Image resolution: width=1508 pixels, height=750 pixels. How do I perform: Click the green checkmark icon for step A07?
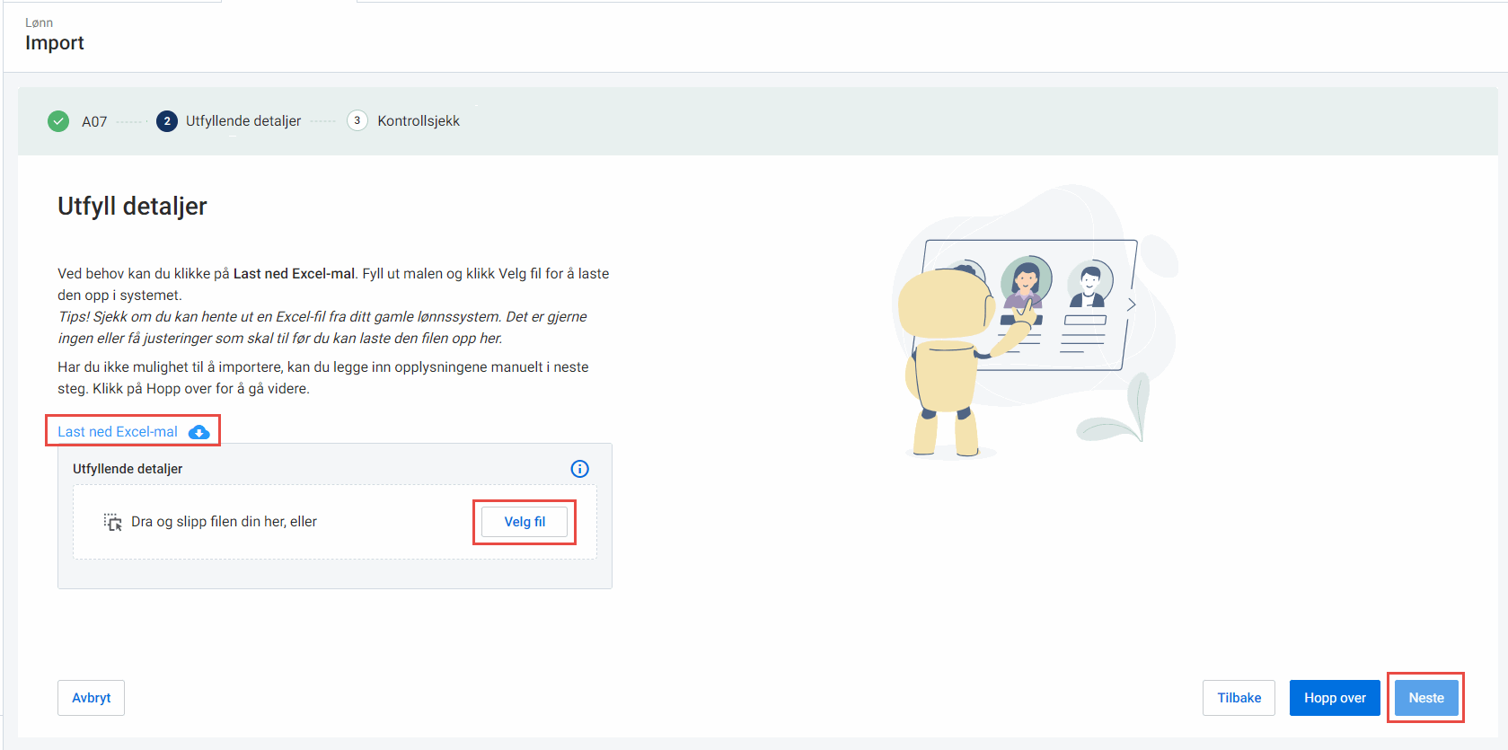pyautogui.click(x=58, y=121)
